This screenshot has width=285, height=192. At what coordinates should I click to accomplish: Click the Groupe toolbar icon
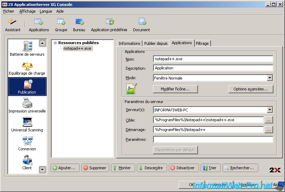61,25
